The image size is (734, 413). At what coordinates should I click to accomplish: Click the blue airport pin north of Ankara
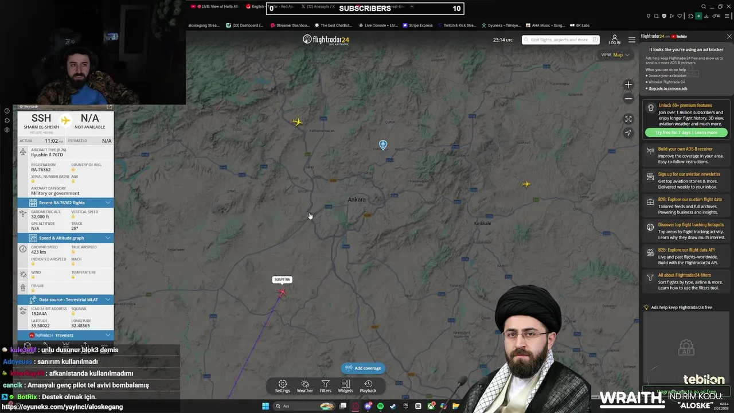(383, 145)
